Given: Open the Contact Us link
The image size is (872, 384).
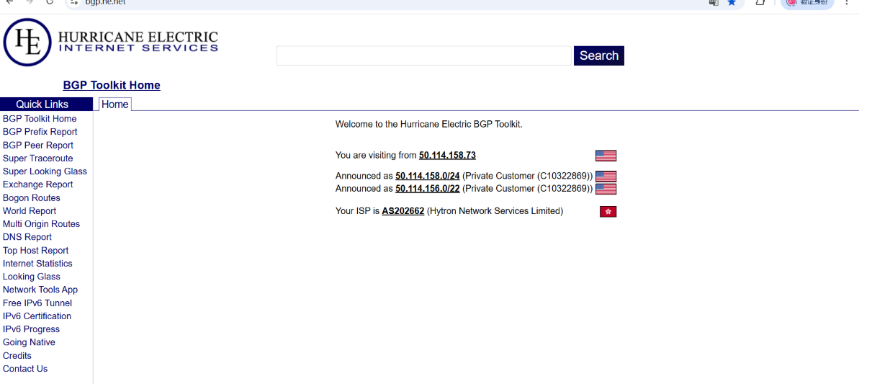Looking at the screenshot, I should point(25,369).
